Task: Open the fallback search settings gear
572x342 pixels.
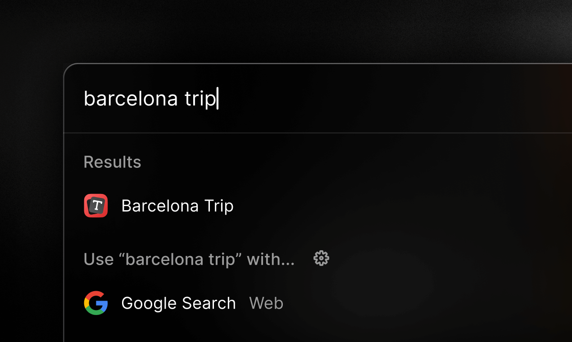Action: coord(321,258)
